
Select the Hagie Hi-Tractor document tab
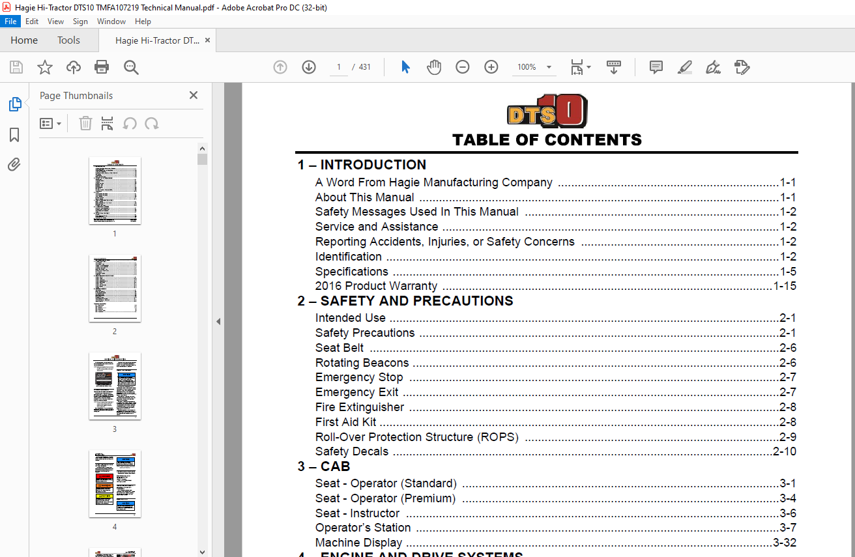pyautogui.click(x=157, y=40)
